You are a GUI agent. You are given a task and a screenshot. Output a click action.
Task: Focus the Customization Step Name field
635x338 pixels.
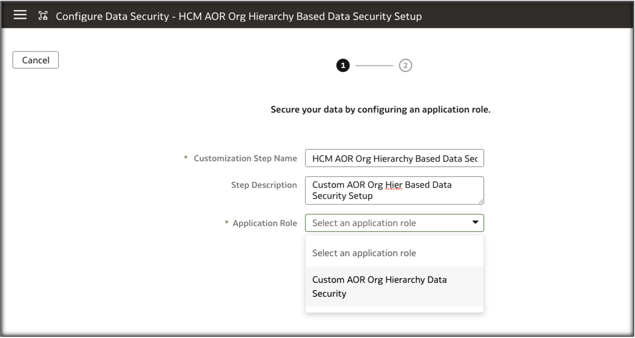(x=394, y=158)
